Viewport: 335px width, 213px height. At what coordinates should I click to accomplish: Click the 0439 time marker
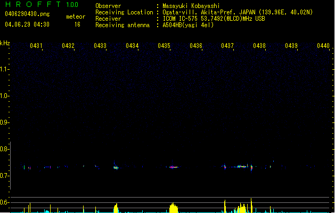pos(291,45)
